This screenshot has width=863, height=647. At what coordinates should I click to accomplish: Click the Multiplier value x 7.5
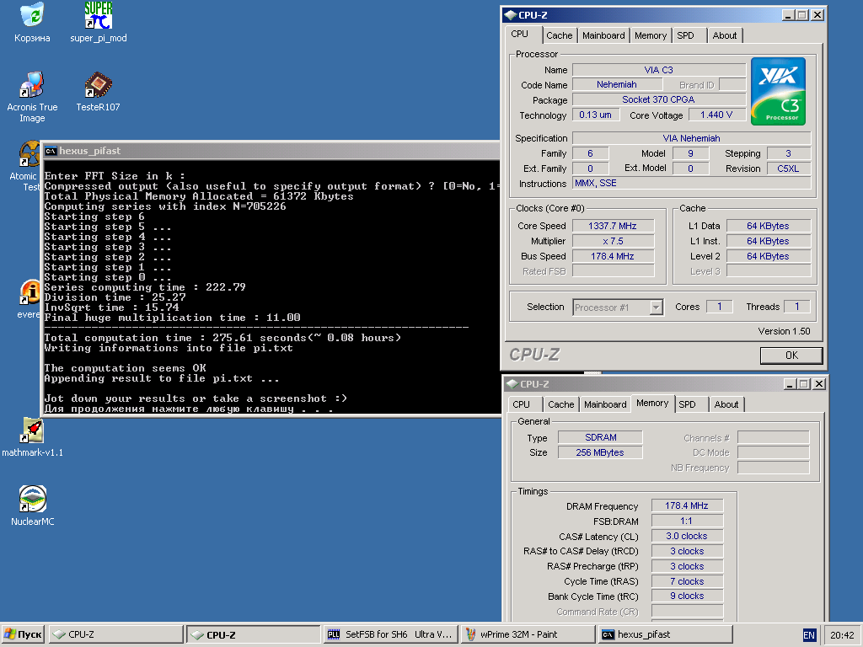pyautogui.click(x=613, y=241)
